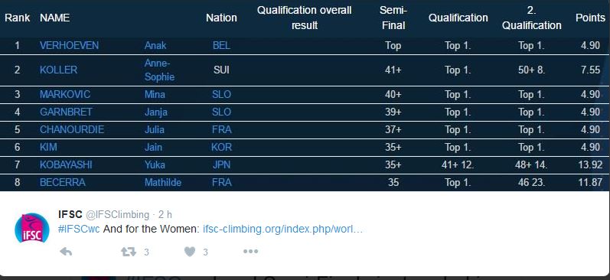Retweet the IFSC women results tweet
This screenshot has height=280, width=610.
pos(129,252)
